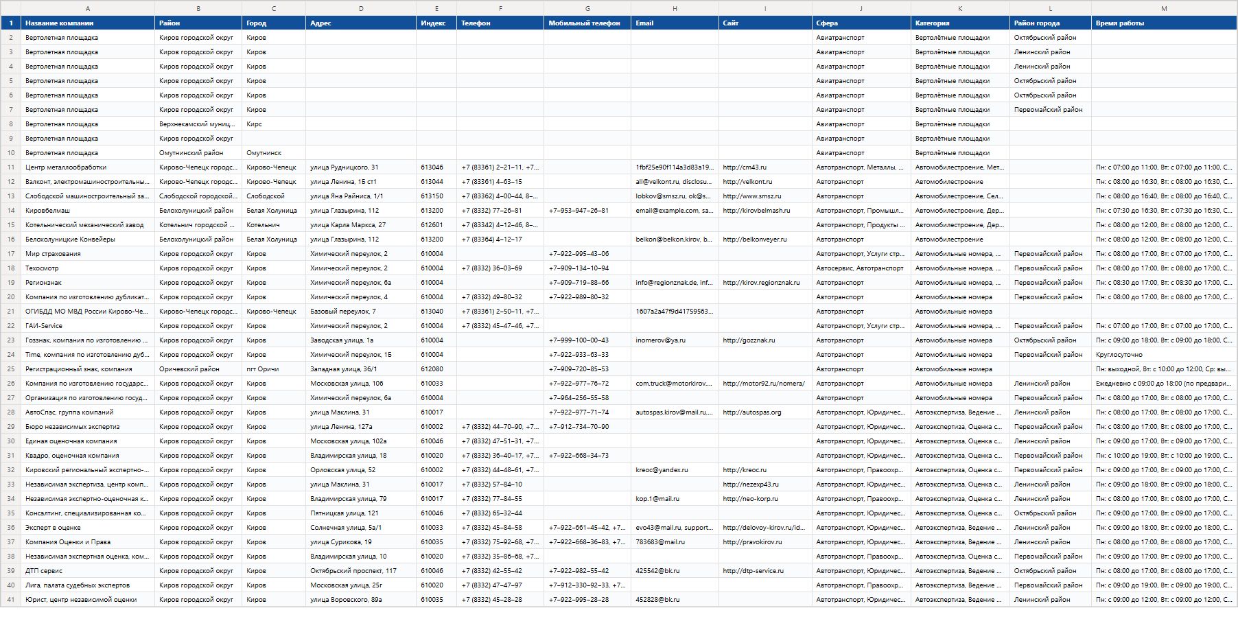The width and height of the screenshot is (1238, 619).
Task: Select the "Эксперт в оценке" cell
Action: [88, 528]
